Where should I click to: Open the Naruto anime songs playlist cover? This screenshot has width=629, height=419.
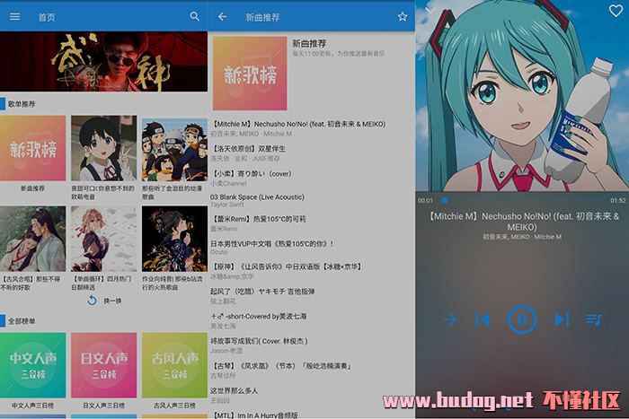click(x=174, y=148)
